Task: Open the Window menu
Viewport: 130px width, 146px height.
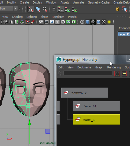Action: (x=51, y=2)
